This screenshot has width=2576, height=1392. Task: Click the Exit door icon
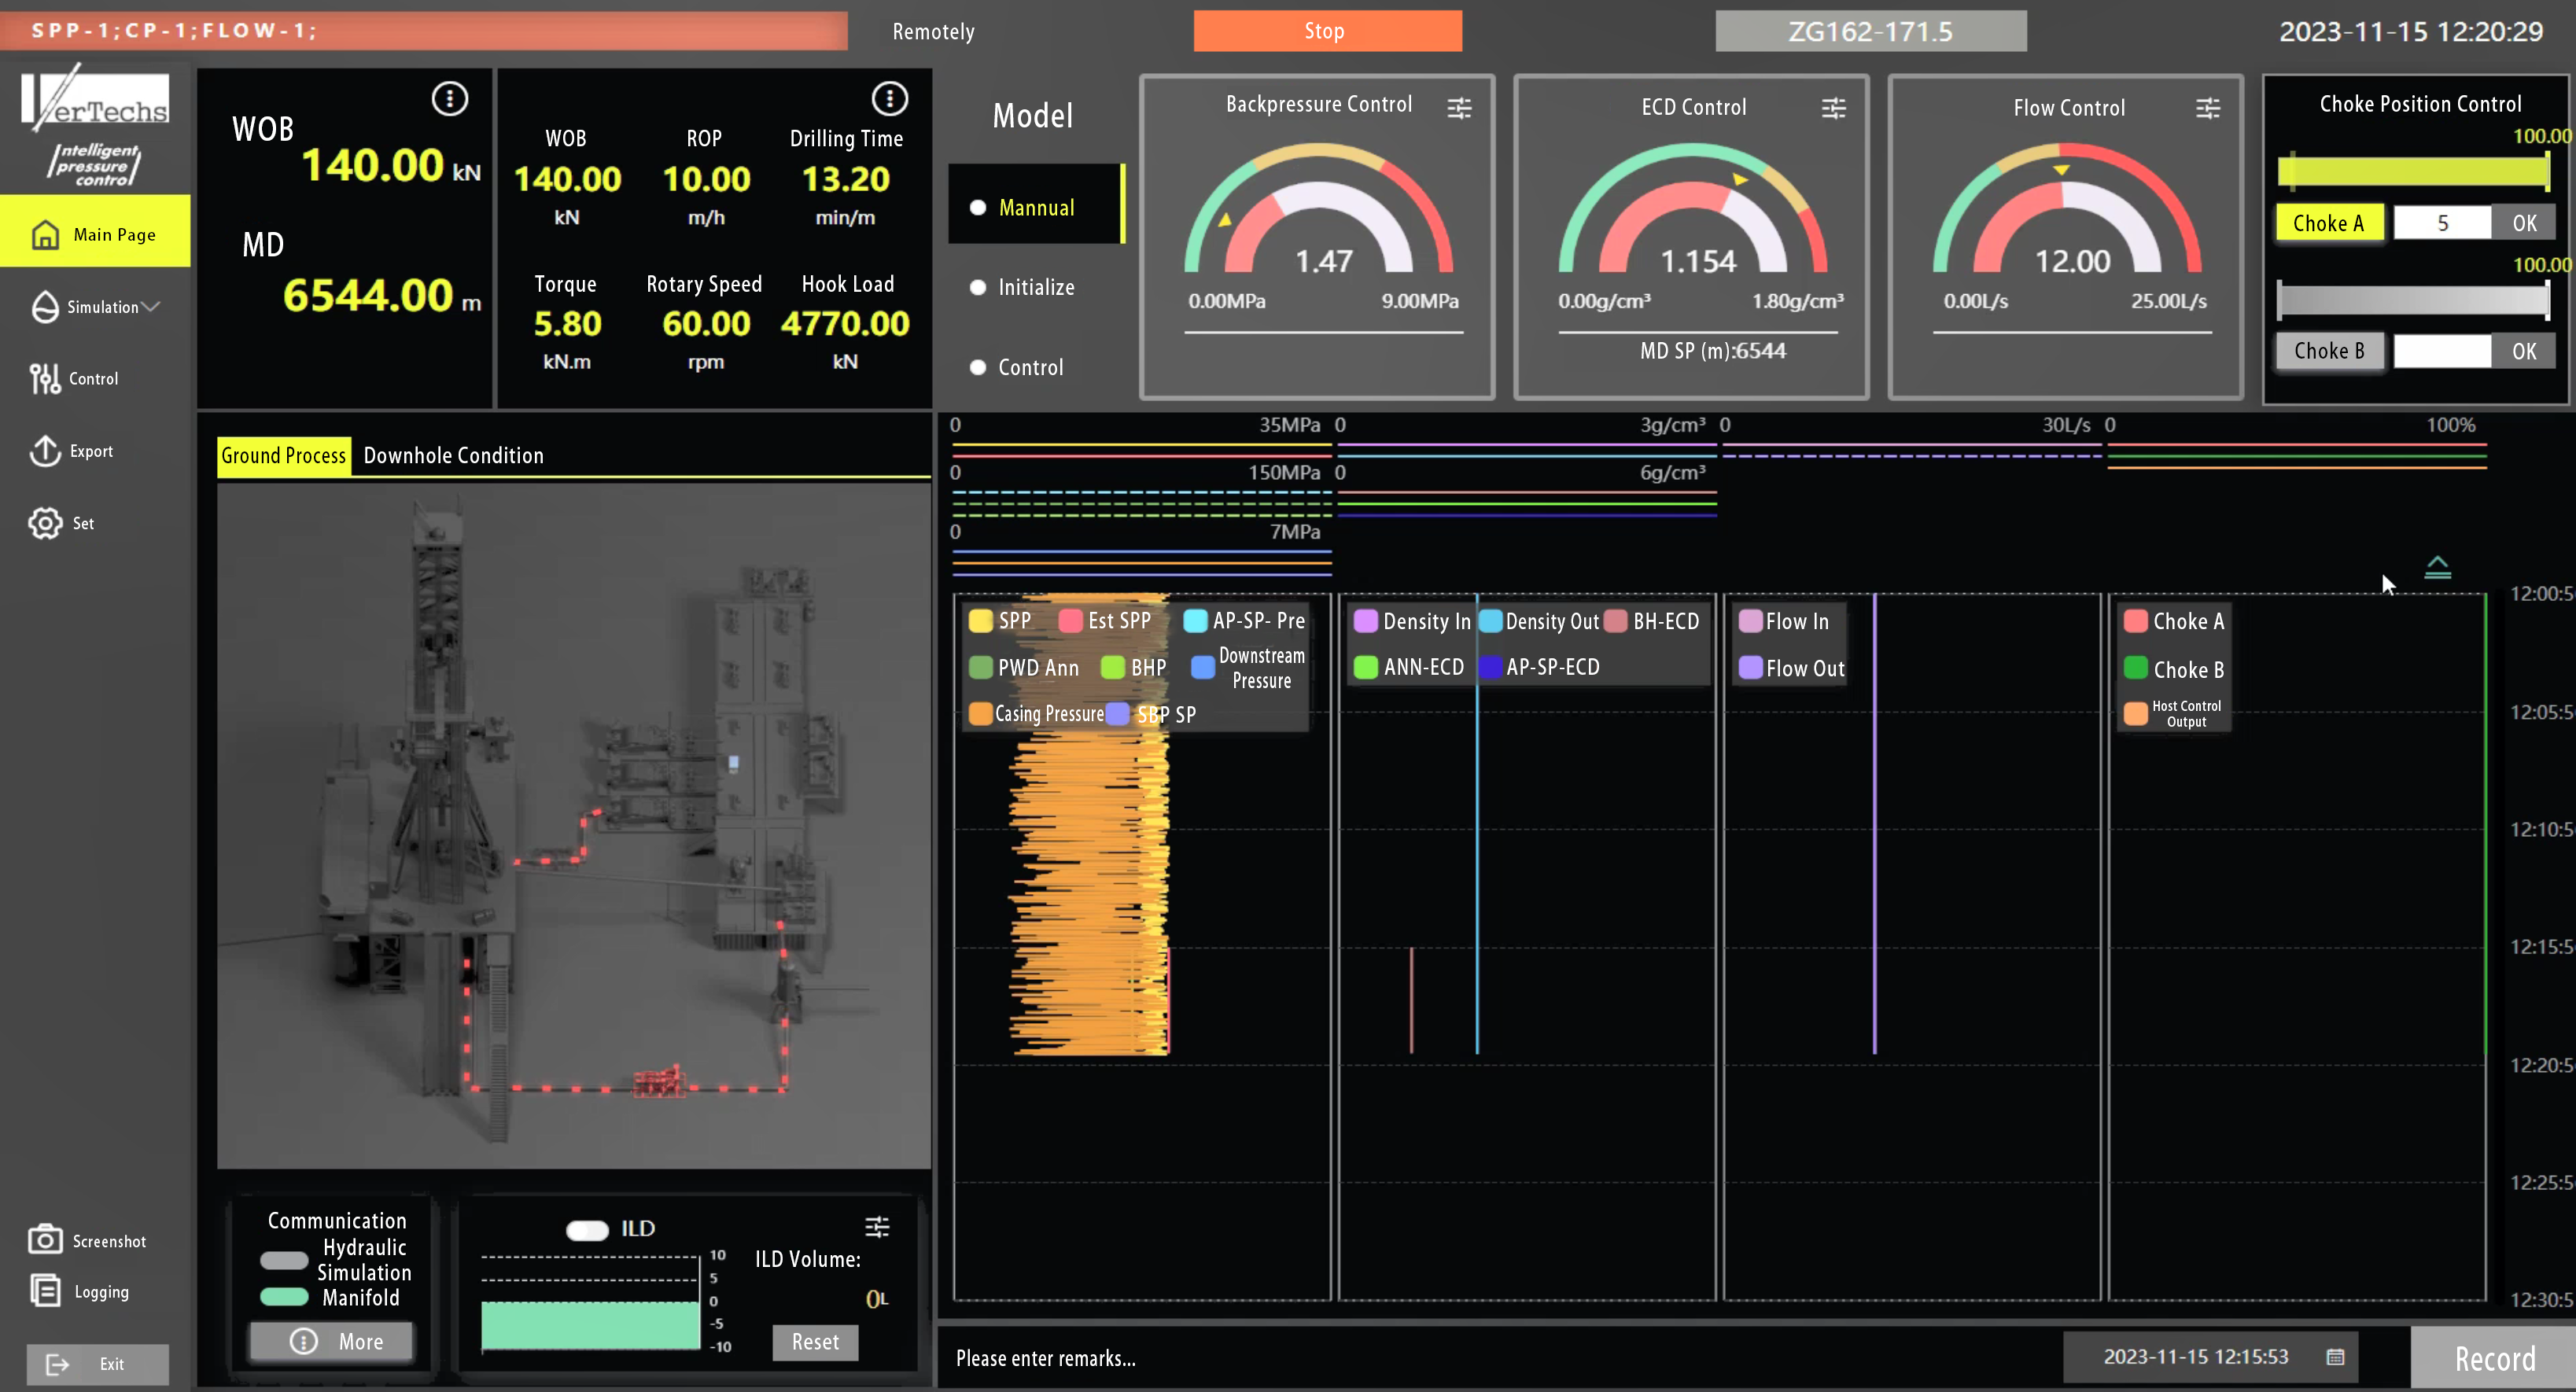pos(58,1364)
